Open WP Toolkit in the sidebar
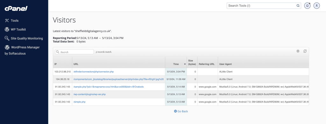The width and height of the screenshot is (326, 124). point(18,29)
